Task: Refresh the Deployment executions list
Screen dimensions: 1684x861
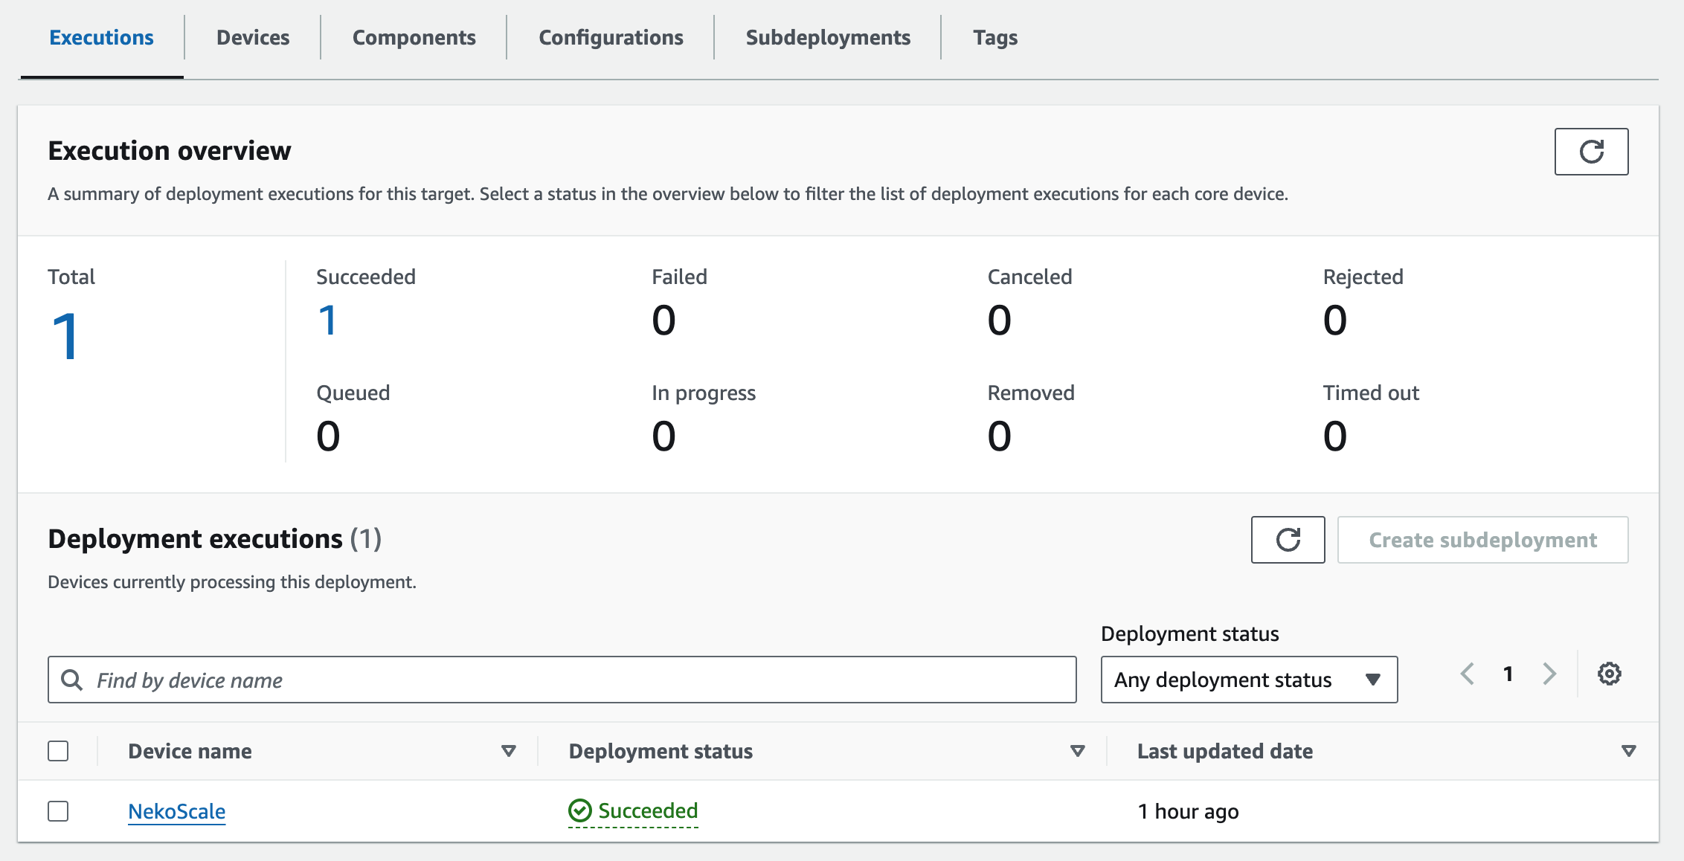Action: (x=1288, y=540)
